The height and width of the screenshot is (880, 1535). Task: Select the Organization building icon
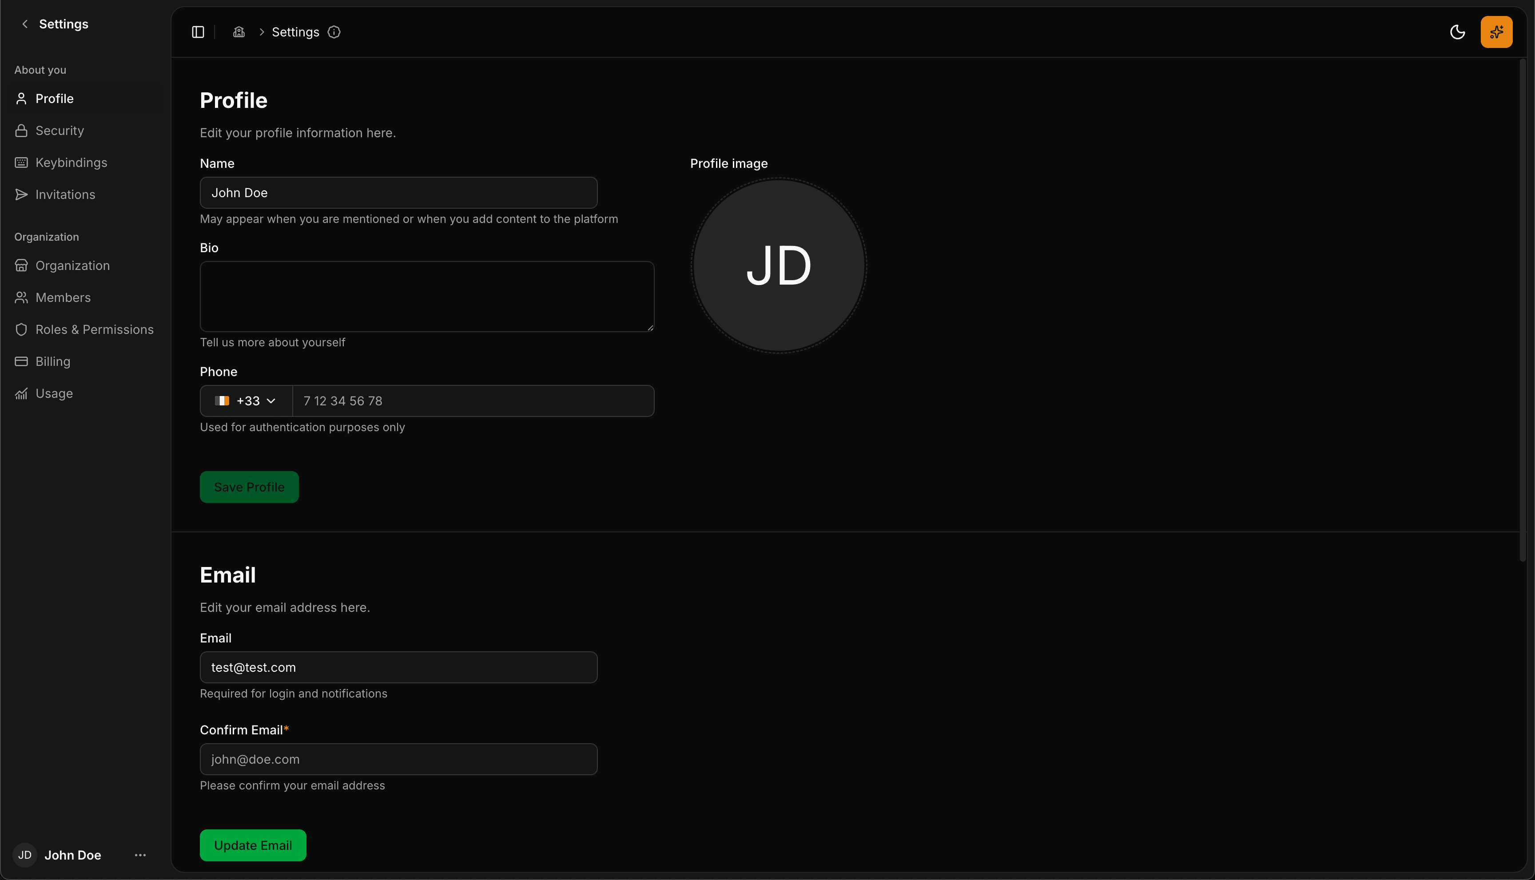tap(22, 266)
